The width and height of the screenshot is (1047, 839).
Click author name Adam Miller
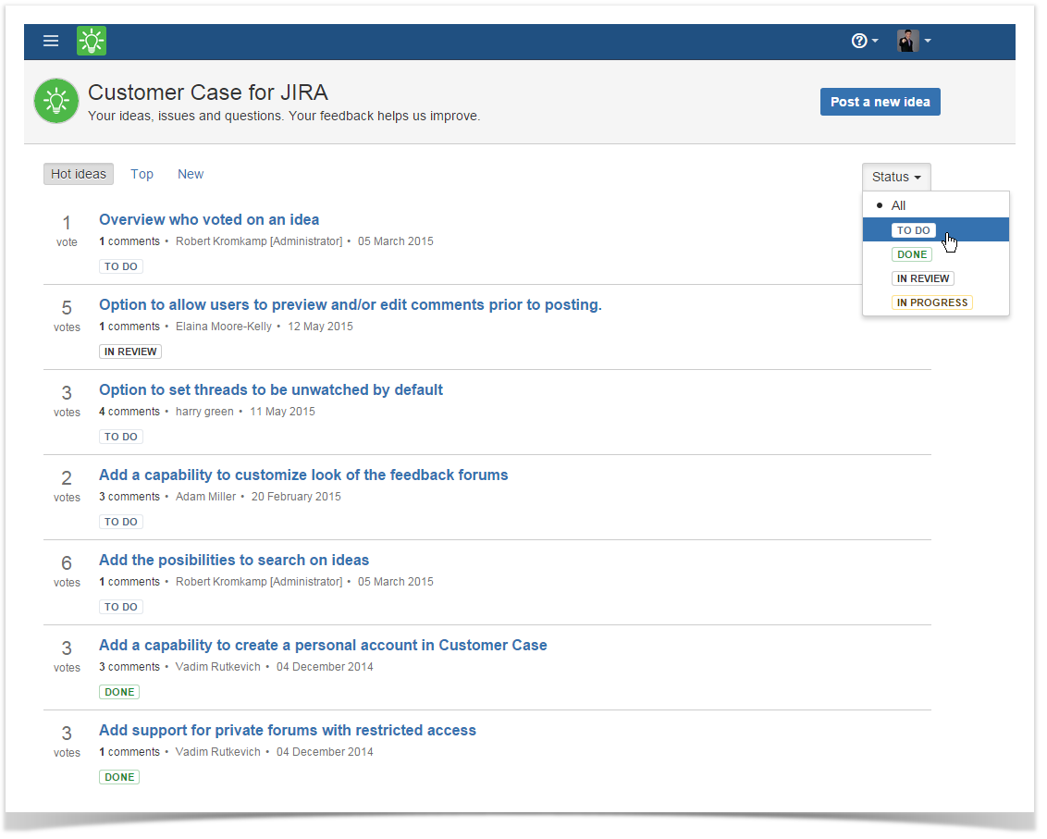[x=205, y=497]
